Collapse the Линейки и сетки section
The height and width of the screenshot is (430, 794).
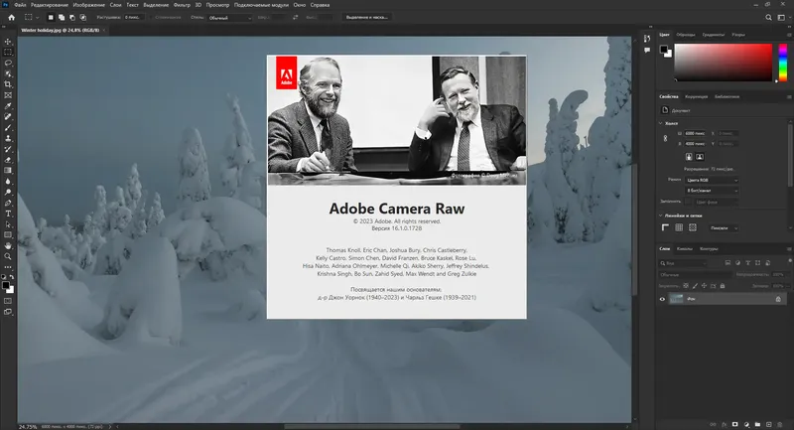(x=660, y=215)
